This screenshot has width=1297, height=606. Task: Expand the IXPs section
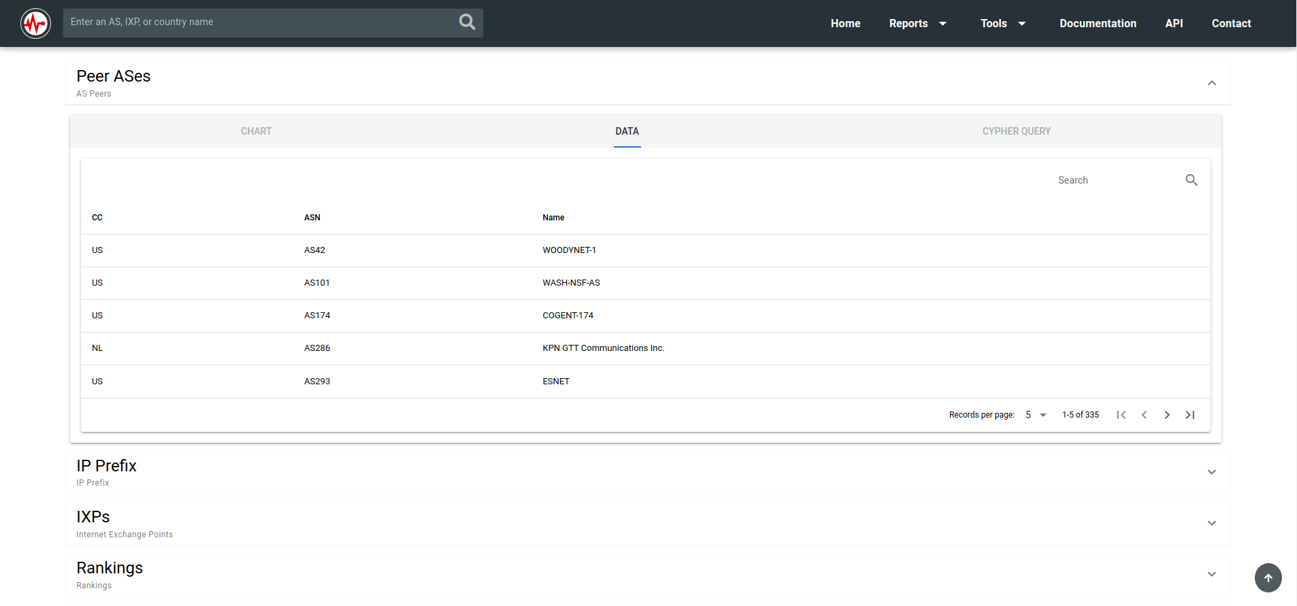coord(1211,523)
